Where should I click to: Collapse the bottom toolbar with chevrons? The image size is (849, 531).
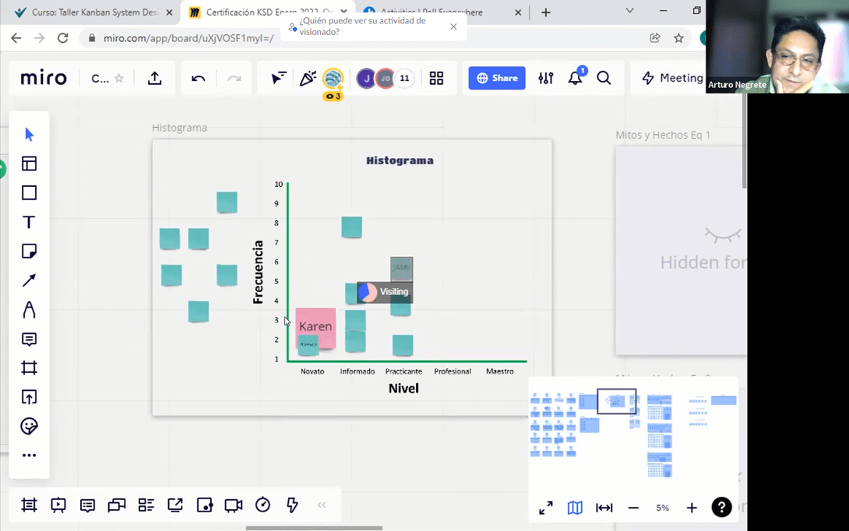click(x=321, y=505)
